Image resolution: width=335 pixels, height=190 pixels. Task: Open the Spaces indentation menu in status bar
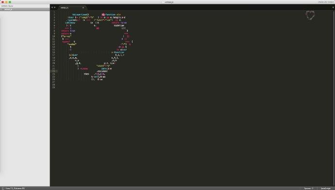point(309,188)
